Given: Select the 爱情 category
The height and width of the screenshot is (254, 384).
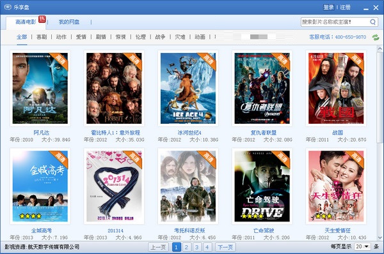Looking at the screenshot, I should pyautogui.click(x=81, y=37).
